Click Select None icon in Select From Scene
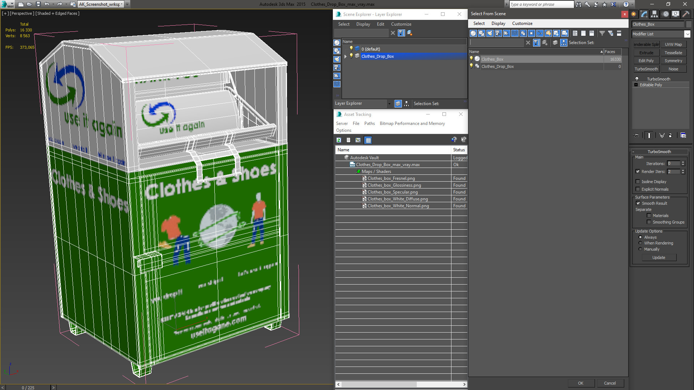This screenshot has width=694, height=390. coord(583,33)
